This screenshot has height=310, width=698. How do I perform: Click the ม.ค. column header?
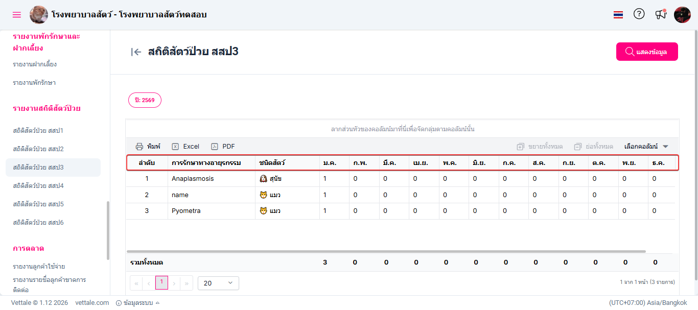coord(334,162)
